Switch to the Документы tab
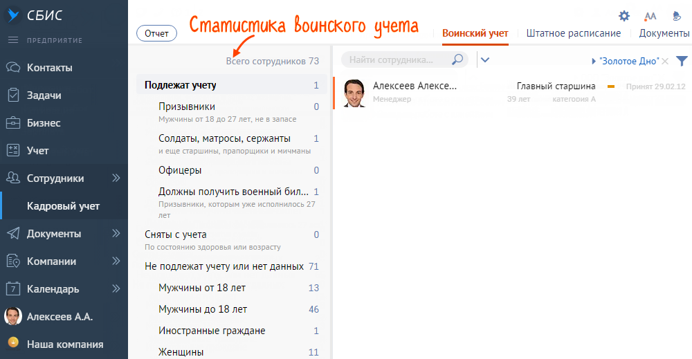692x359 pixels. tap(664, 33)
